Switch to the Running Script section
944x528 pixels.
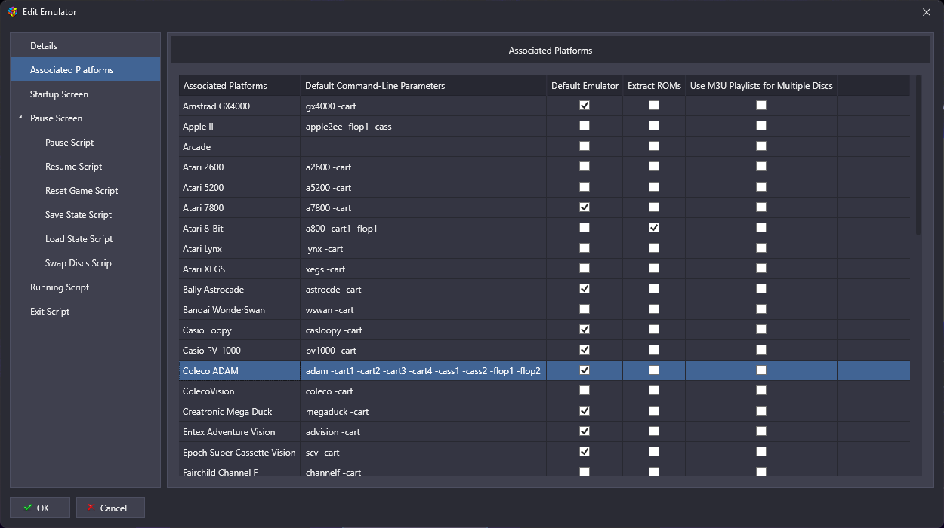click(x=85, y=287)
